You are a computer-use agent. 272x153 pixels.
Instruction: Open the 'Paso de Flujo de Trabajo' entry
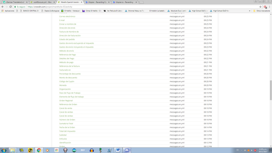[70, 93]
